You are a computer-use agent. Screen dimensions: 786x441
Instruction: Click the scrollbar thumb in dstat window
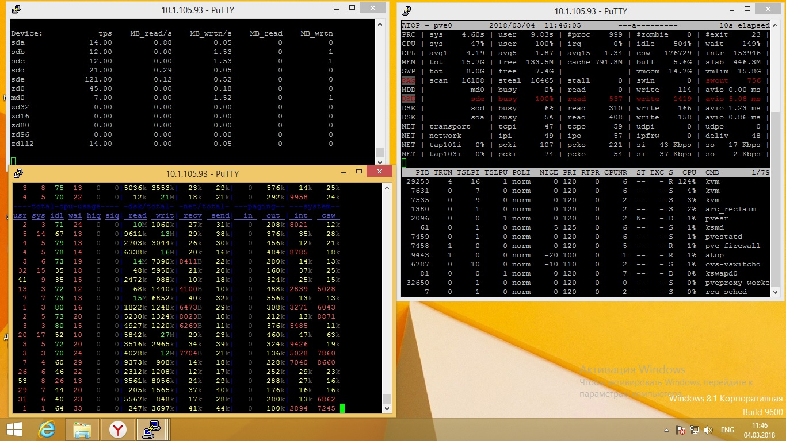[387, 399]
